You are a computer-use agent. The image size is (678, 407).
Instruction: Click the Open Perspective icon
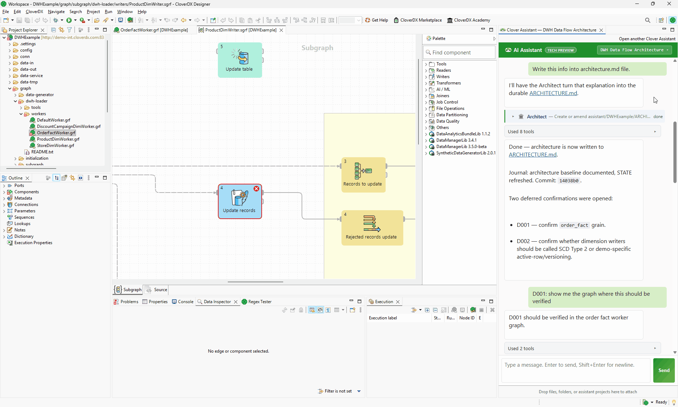tap(661, 20)
